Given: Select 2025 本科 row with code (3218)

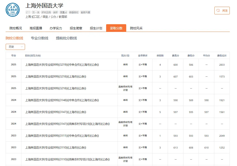Looking at the screenshot, I should 117,76.
